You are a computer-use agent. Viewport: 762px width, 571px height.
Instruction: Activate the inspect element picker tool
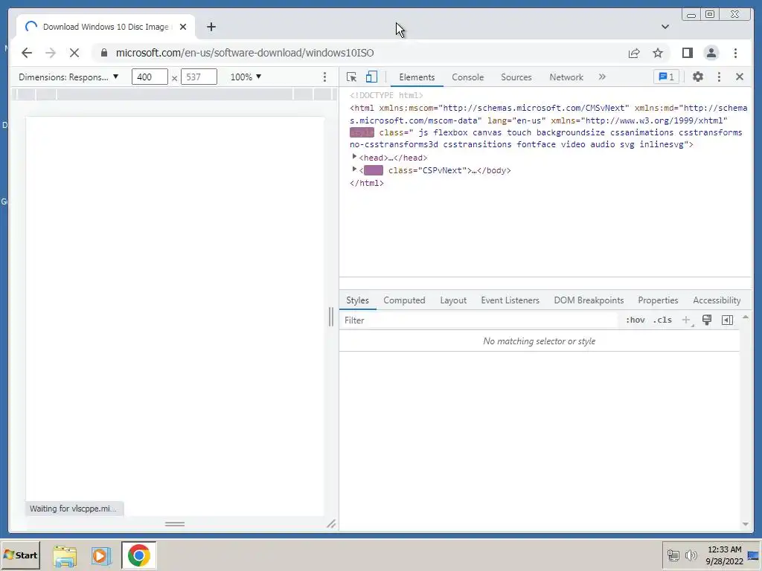click(x=351, y=77)
